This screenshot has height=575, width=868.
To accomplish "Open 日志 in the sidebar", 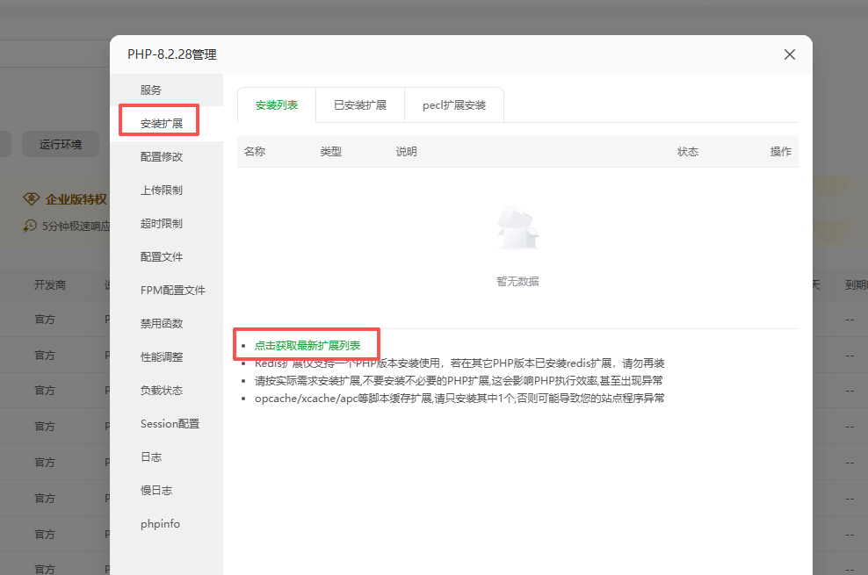I will click(151, 457).
